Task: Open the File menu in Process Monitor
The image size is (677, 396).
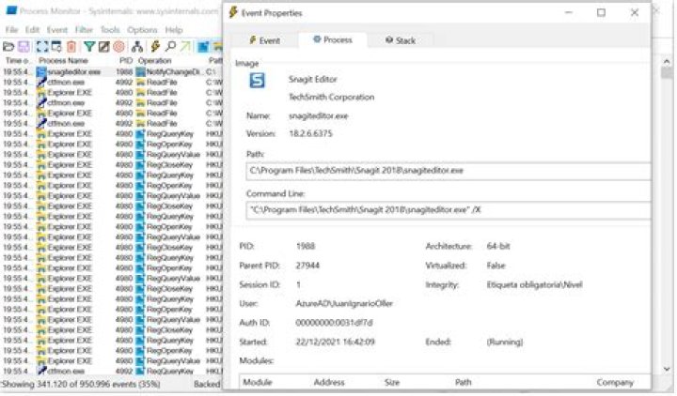Action: pos(11,30)
